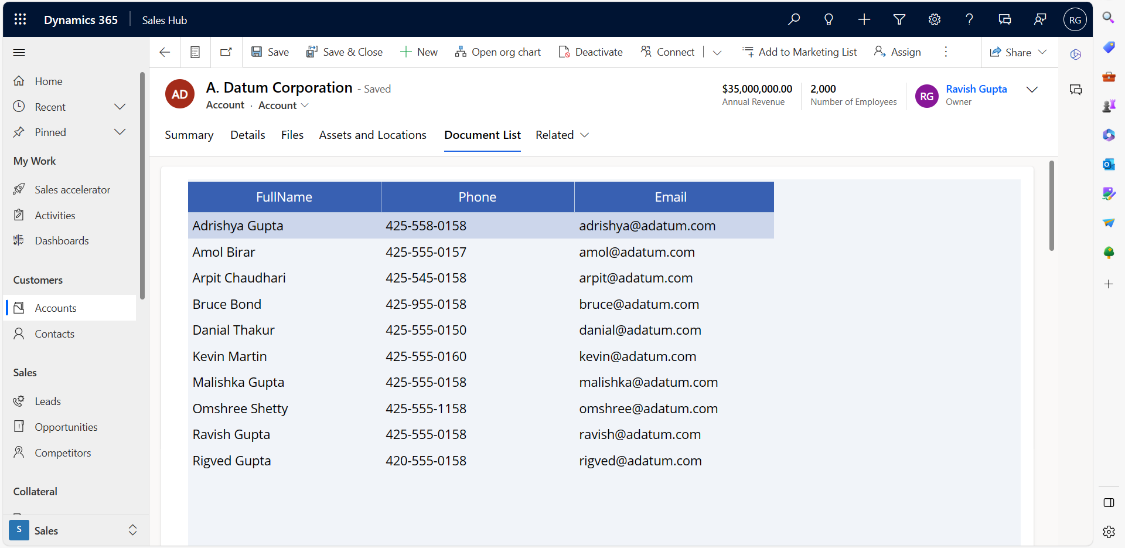Click the FullName column header
This screenshot has width=1125, height=548.
pyautogui.click(x=284, y=197)
